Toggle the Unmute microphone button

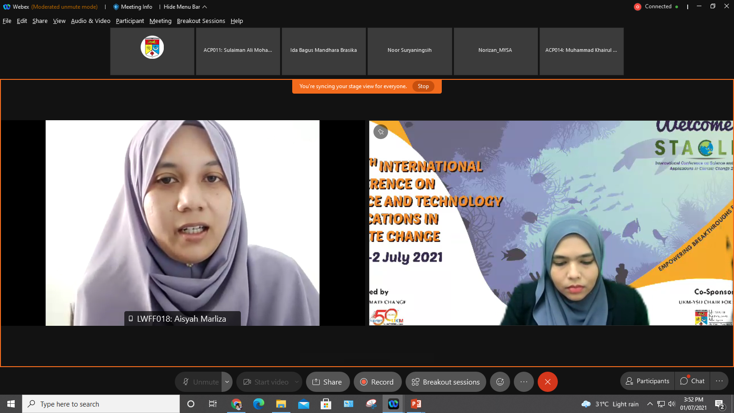pyautogui.click(x=200, y=382)
